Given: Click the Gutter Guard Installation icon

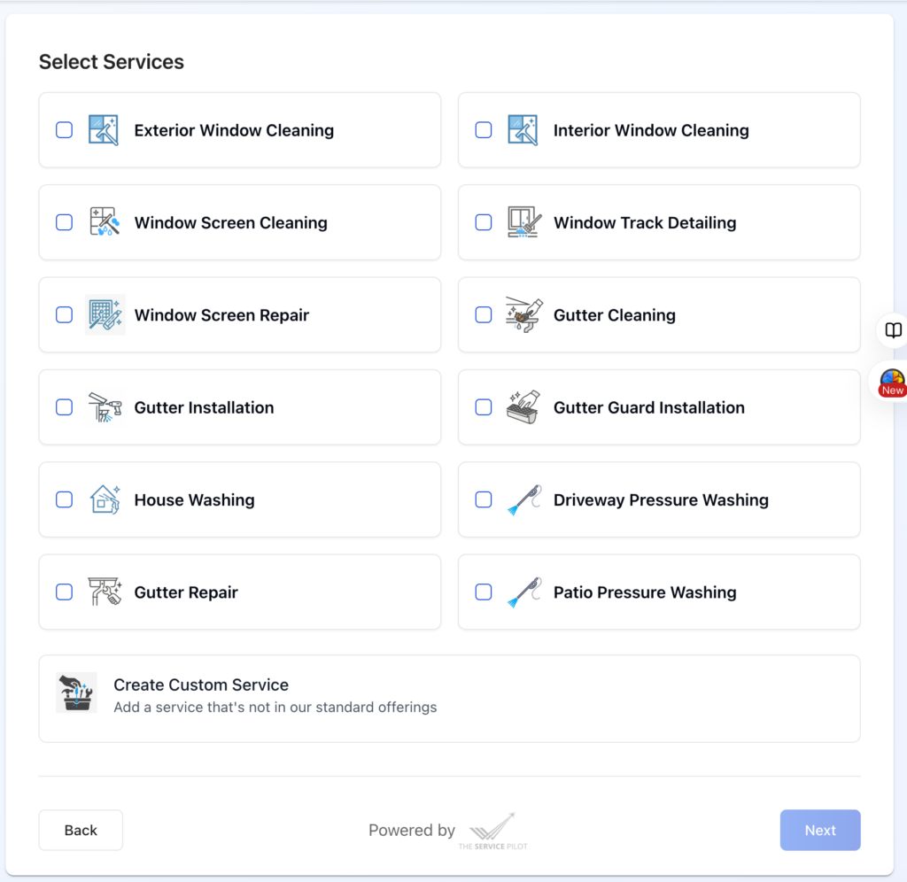Looking at the screenshot, I should point(525,407).
